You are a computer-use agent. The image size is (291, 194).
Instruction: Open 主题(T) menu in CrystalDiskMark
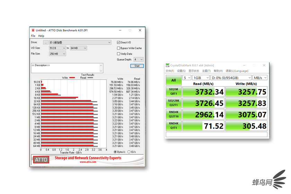pos(206,71)
